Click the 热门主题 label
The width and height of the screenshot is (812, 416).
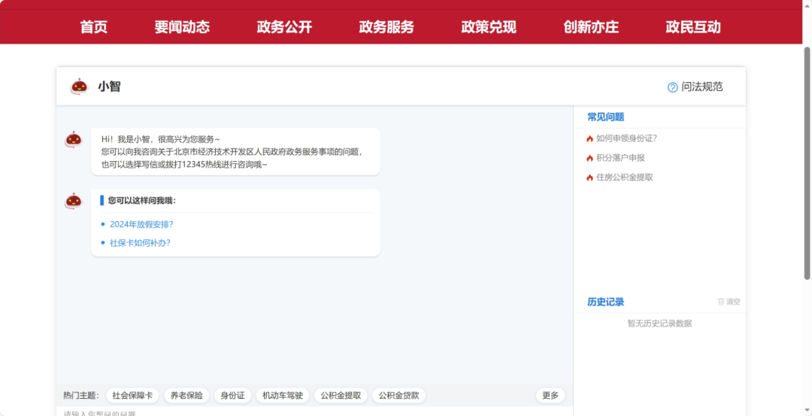click(80, 396)
